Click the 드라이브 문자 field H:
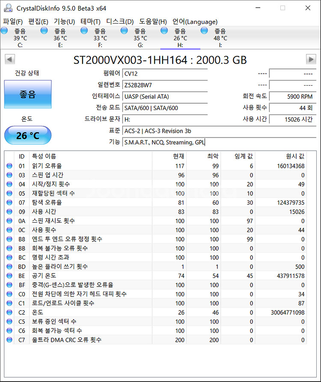 click(165, 119)
